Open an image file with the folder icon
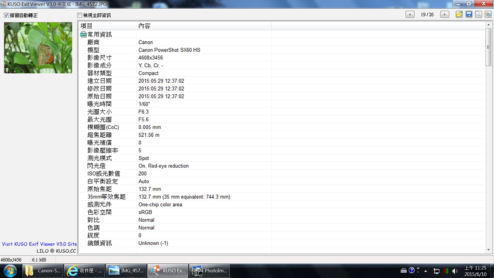 [459, 15]
